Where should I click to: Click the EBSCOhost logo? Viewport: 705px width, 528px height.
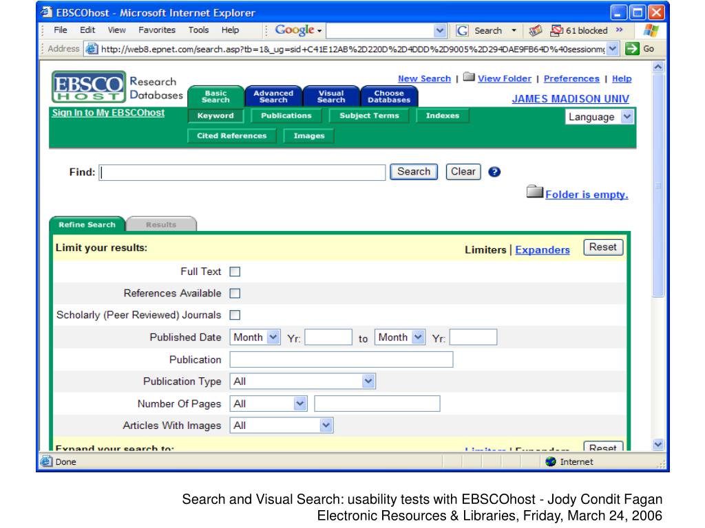point(89,87)
